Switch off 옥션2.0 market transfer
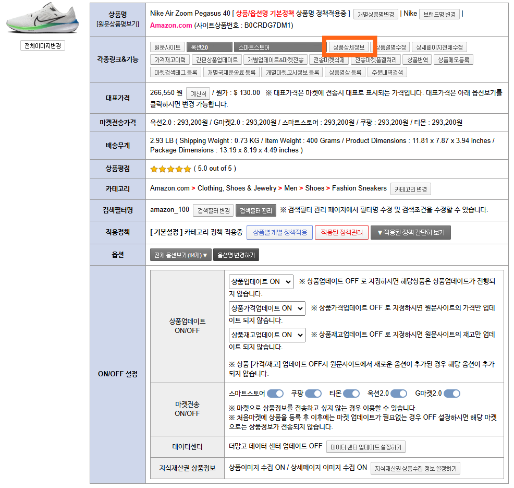 399,394
